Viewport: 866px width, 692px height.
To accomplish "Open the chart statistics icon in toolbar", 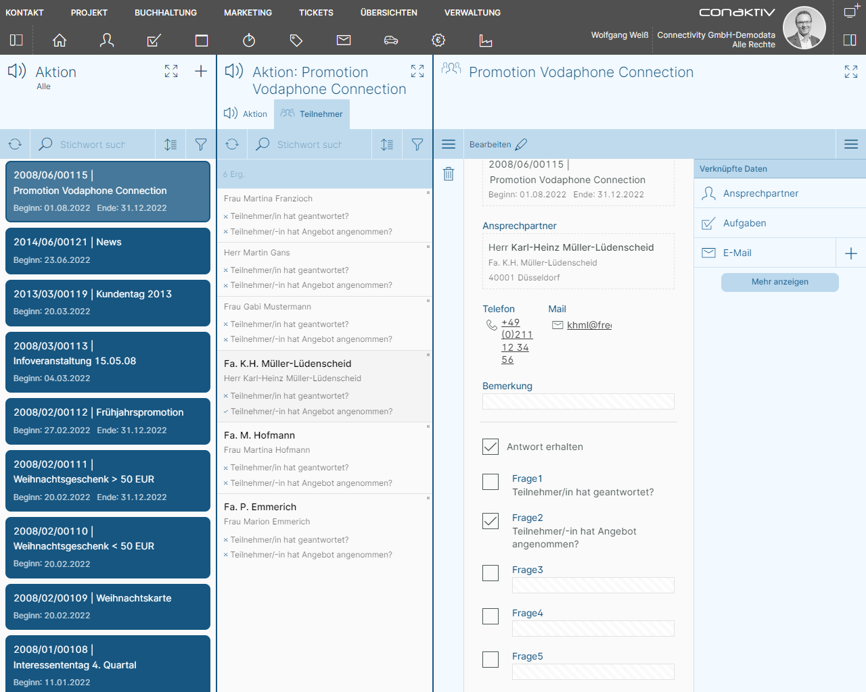I will coord(486,41).
